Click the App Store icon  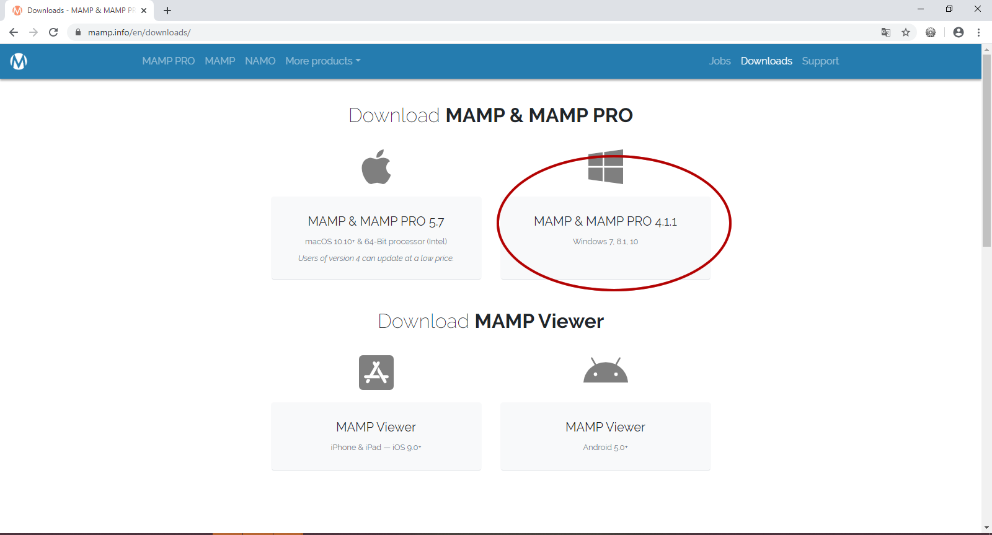[376, 373]
